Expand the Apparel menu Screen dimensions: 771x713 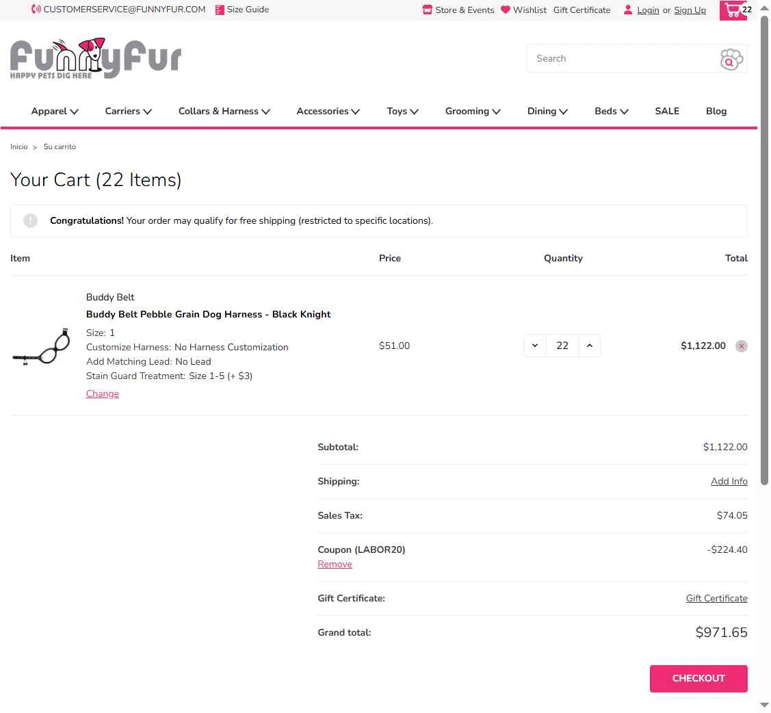click(55, 111)
